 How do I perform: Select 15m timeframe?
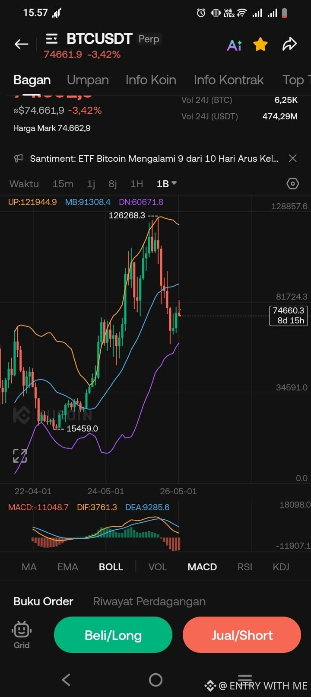click(x=63, y=184)
